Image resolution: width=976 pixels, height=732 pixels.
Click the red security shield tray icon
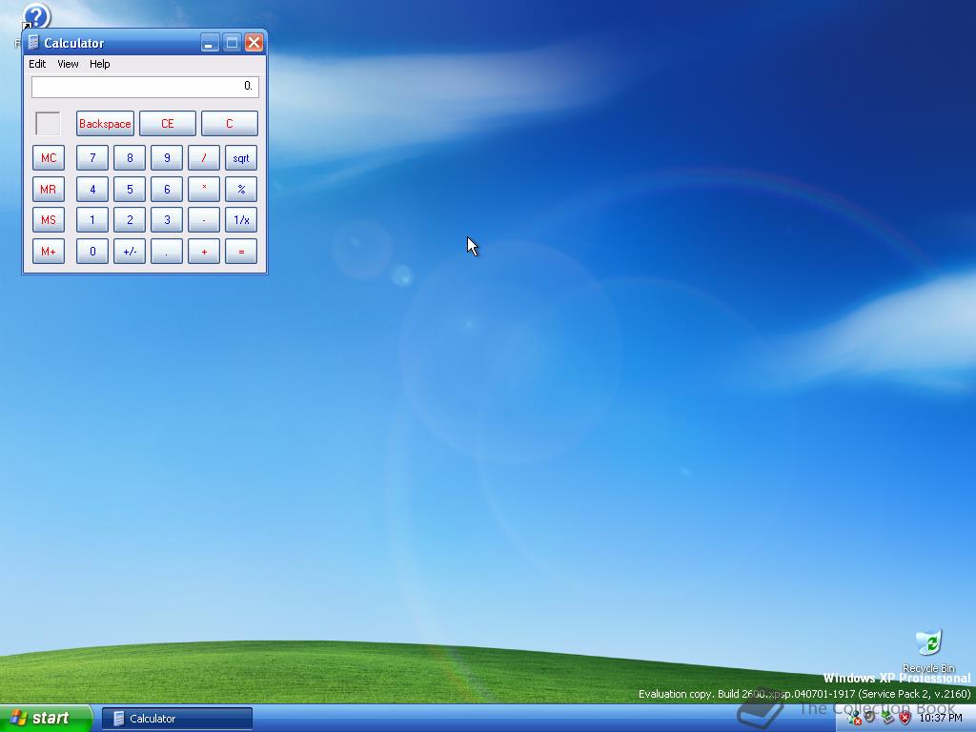pyautogui.click(x=905, y=719)
